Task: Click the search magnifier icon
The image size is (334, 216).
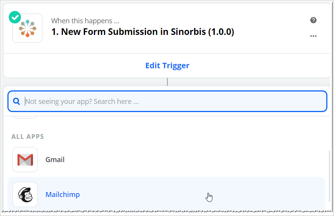Action: click(x=17, y=102)
